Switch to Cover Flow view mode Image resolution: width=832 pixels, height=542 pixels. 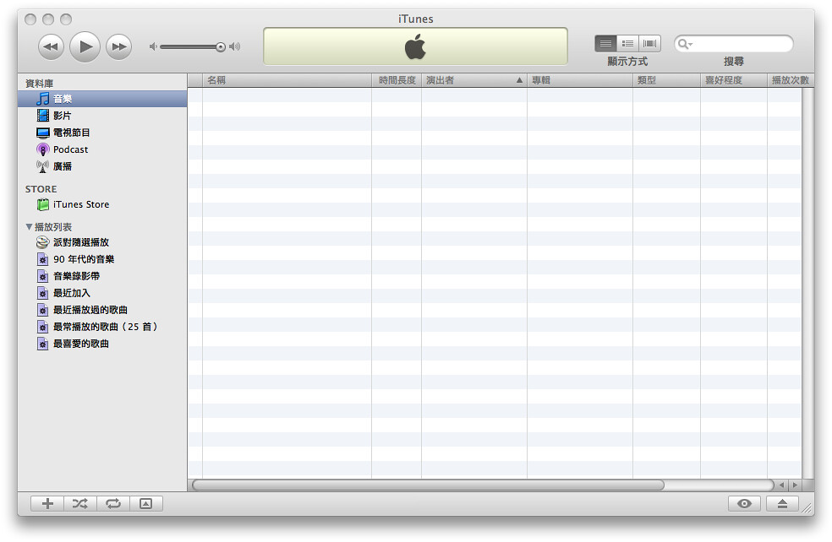(x=649, y=43)
